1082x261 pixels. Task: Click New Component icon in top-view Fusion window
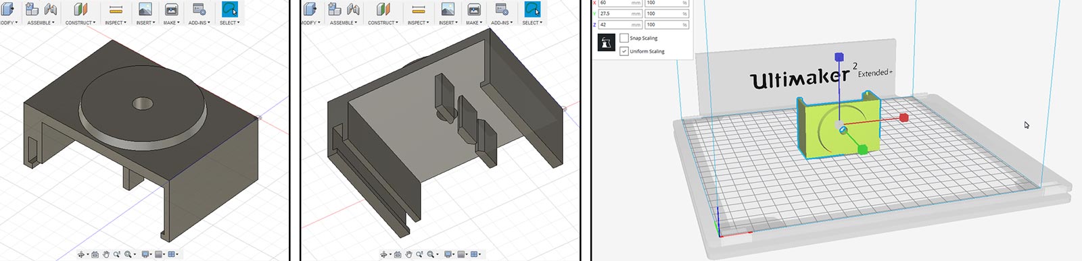(x=31, y=9)
